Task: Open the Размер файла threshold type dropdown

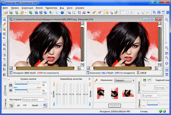Action: [45, 100]
